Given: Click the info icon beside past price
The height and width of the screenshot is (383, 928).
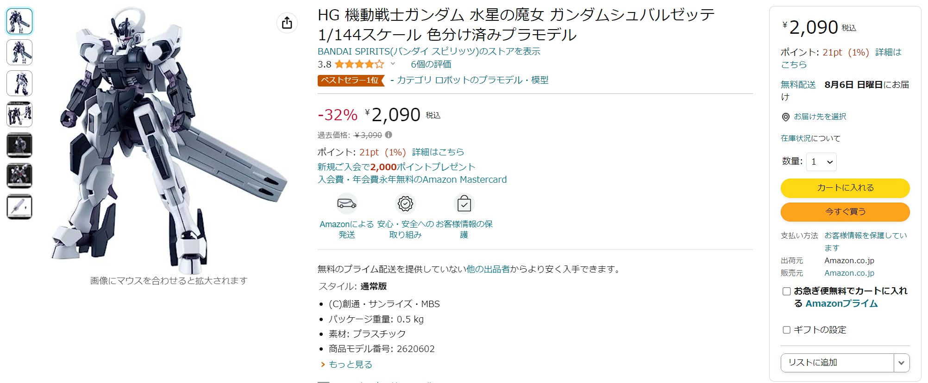Looking at the screenshot, I should pos(389,135).
